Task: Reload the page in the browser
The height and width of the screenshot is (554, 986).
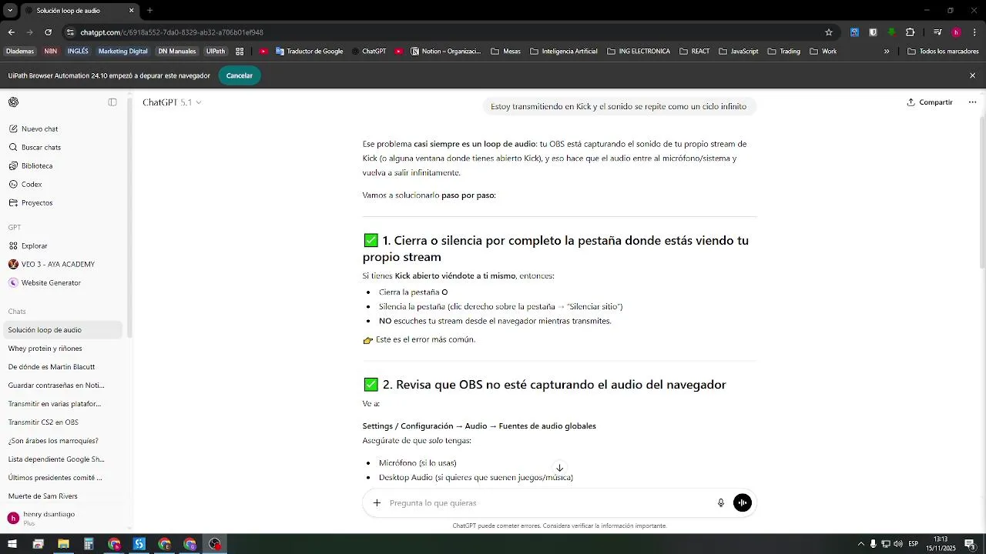Action: pyautogui.click(x=48, y=32)
